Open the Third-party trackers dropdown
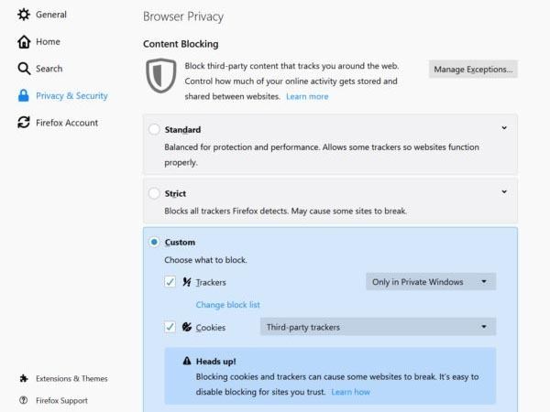Viewport: 550px width, 412px height. click(x=378, y=327)
